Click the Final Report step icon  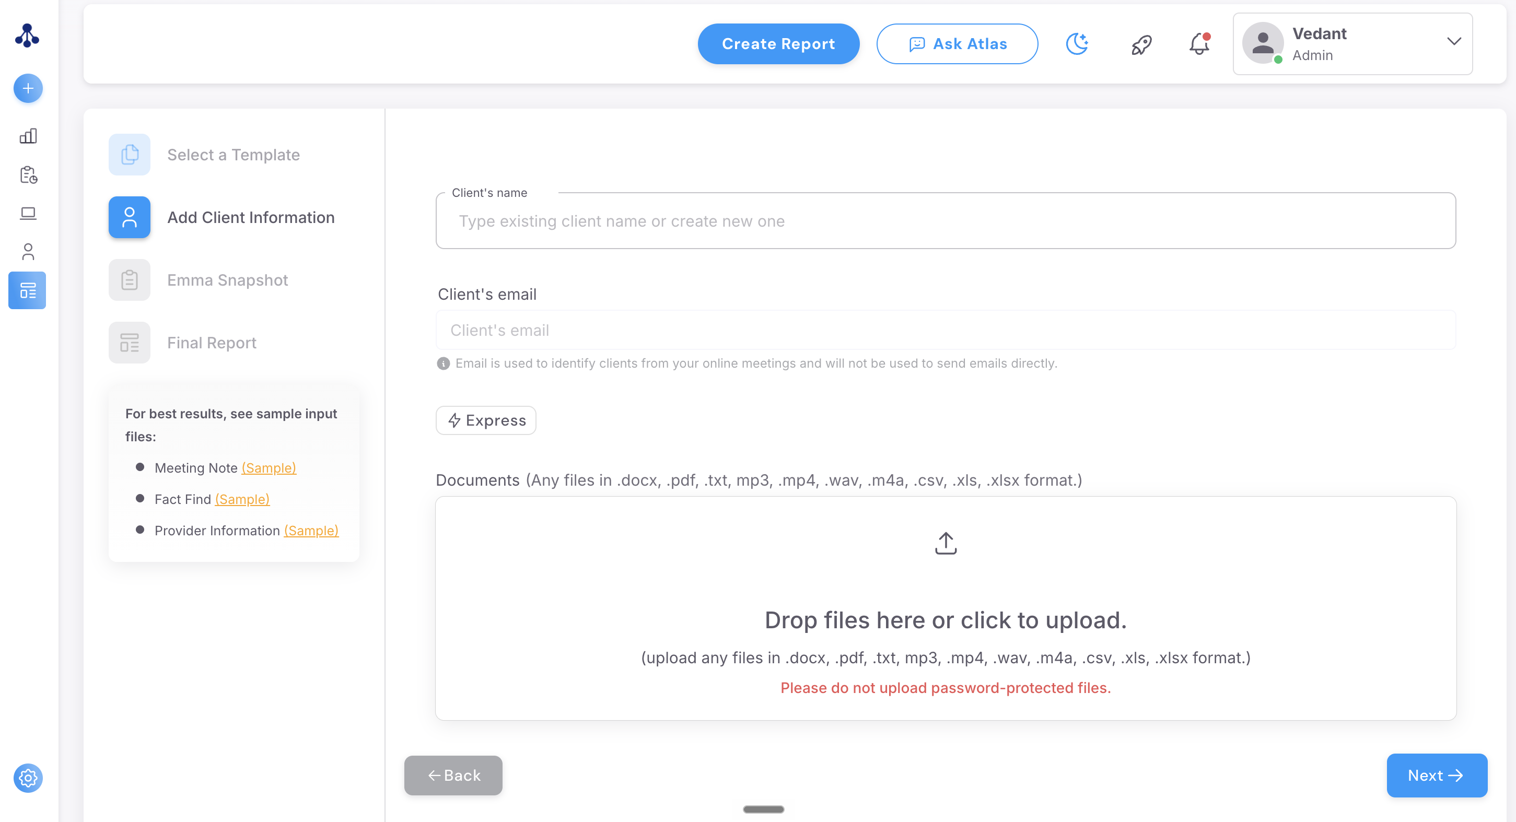(x=130, y=343)
